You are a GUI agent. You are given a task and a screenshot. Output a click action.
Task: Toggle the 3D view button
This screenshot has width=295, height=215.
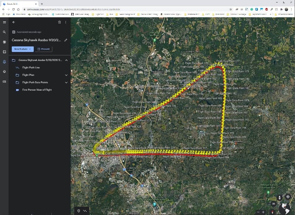tap(273, 204)
